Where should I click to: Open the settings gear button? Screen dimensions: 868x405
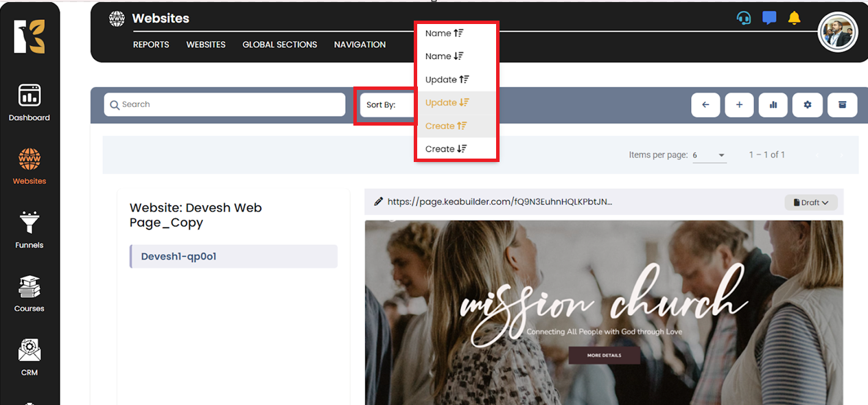click(807, 105)
